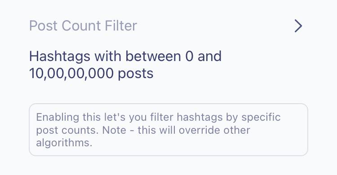Viewport: 337px width, 175px height.
Task: Click the word 'Count' in the heading
Action: coord(81,26)
